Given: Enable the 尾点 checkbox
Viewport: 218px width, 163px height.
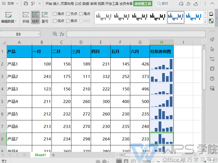Looking at the screenshot, I should 81,14.
